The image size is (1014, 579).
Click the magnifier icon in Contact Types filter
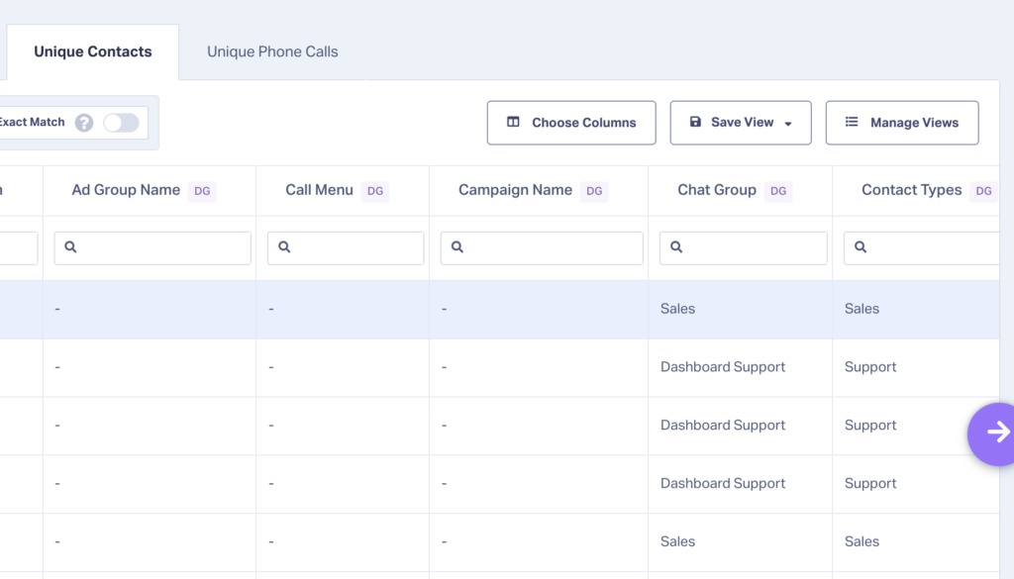(860, 247)
